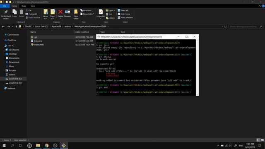Click the Rename icon
The height and width of the screenshot is (149, 265).
coord(67,12)
